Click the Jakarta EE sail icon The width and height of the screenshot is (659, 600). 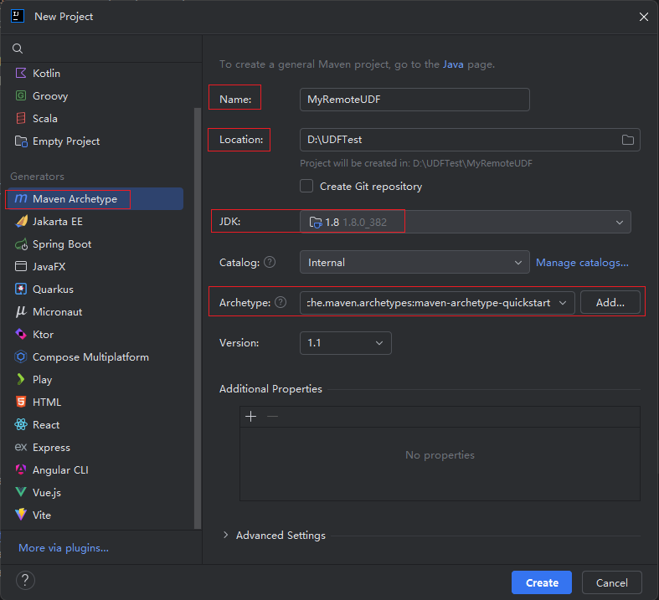click(x=21, y=221)
